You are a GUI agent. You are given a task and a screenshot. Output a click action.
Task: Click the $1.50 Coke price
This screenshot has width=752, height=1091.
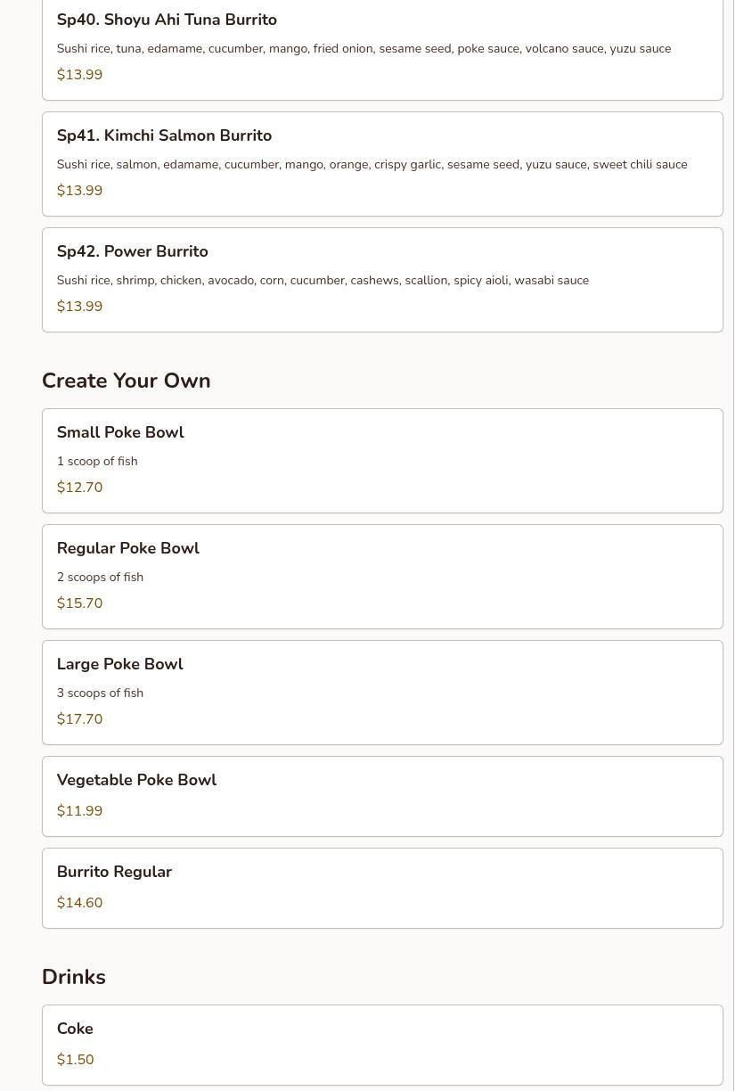(75, 1060)
